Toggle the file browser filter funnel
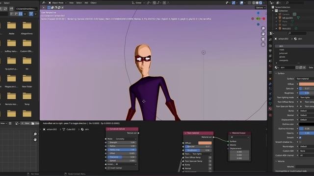The width and height of the screenshot is (314, 176). click(31, 14)
